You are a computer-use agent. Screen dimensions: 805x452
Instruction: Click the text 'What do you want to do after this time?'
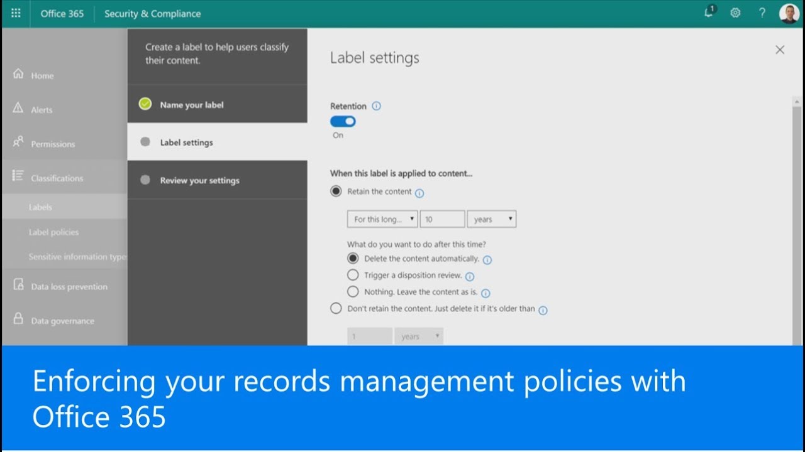[x=416, y=244]
